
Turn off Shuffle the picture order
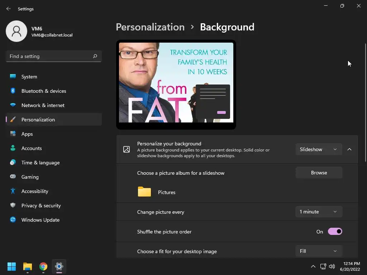point(335,232)
